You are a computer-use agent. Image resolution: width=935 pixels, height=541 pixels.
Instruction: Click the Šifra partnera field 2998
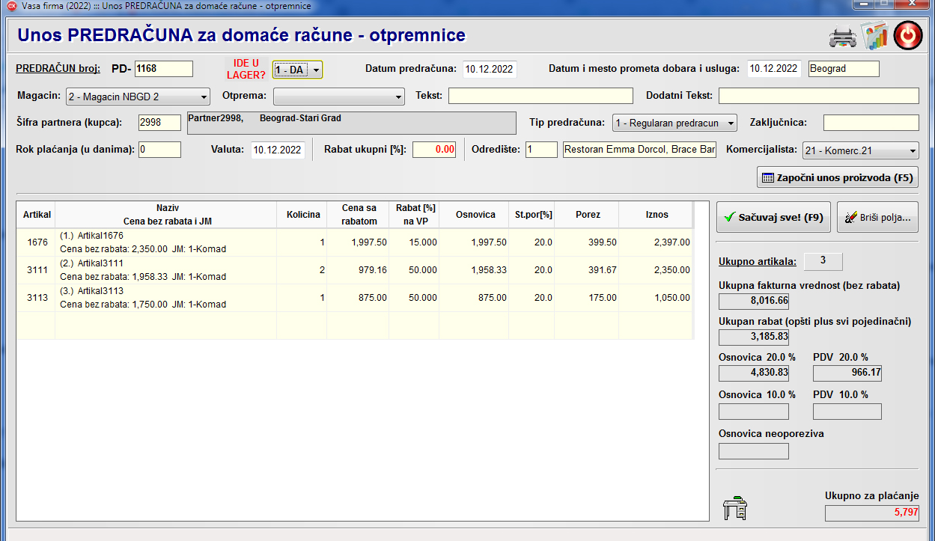tap(159, 123)
